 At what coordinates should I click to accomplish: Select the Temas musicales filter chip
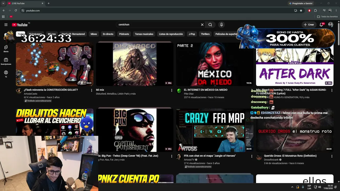pyautogui.click(x=144, y=34)
